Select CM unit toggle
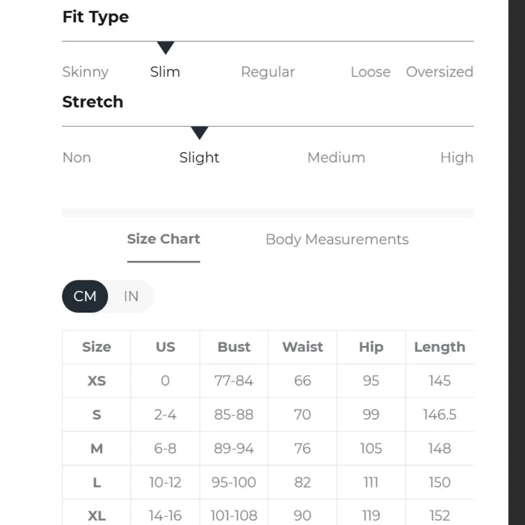Screen dimensions: 525x525 pos(85,296)
